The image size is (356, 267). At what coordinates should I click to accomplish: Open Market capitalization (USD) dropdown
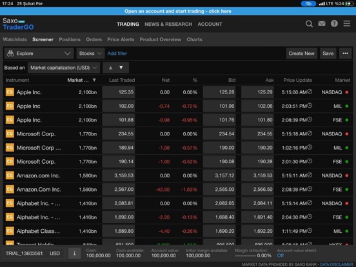pyautogui.click(x=64, y=68)
